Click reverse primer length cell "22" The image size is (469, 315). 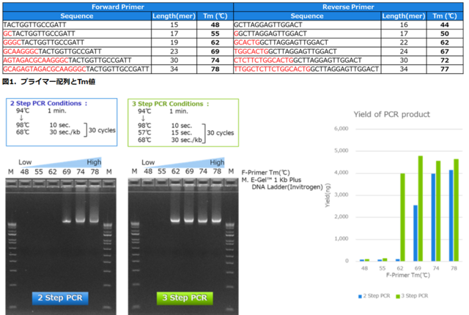click(x=404, y=42)
